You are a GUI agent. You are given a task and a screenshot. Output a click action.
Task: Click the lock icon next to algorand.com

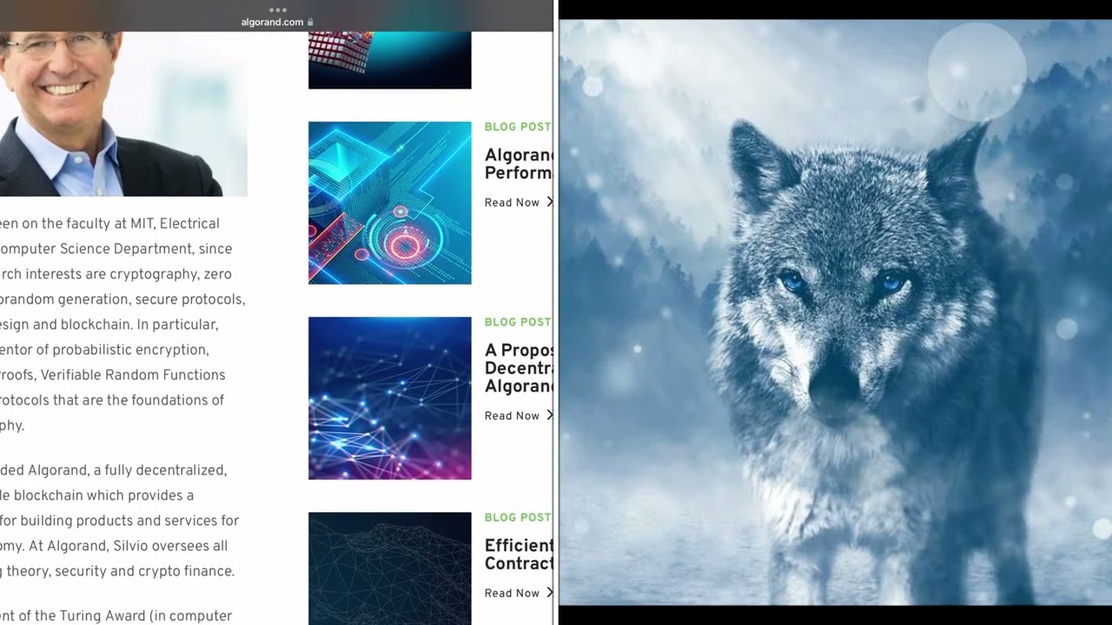coord(310,22)
